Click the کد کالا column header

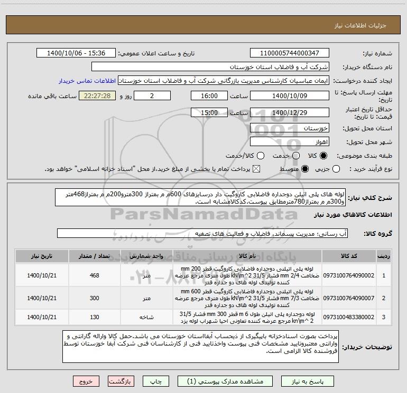[349, 256]
